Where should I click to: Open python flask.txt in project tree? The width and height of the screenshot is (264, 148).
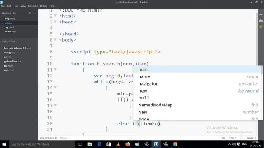click(x=12, y=62)
